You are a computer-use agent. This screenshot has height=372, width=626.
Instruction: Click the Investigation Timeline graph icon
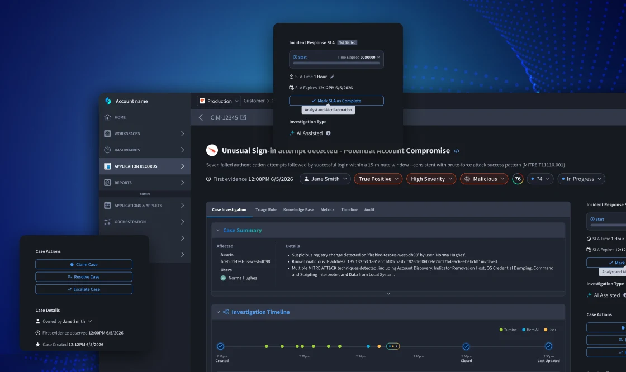[226, 312]
